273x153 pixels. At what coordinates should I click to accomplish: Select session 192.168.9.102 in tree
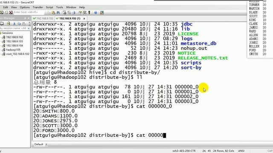pos(15,37)
